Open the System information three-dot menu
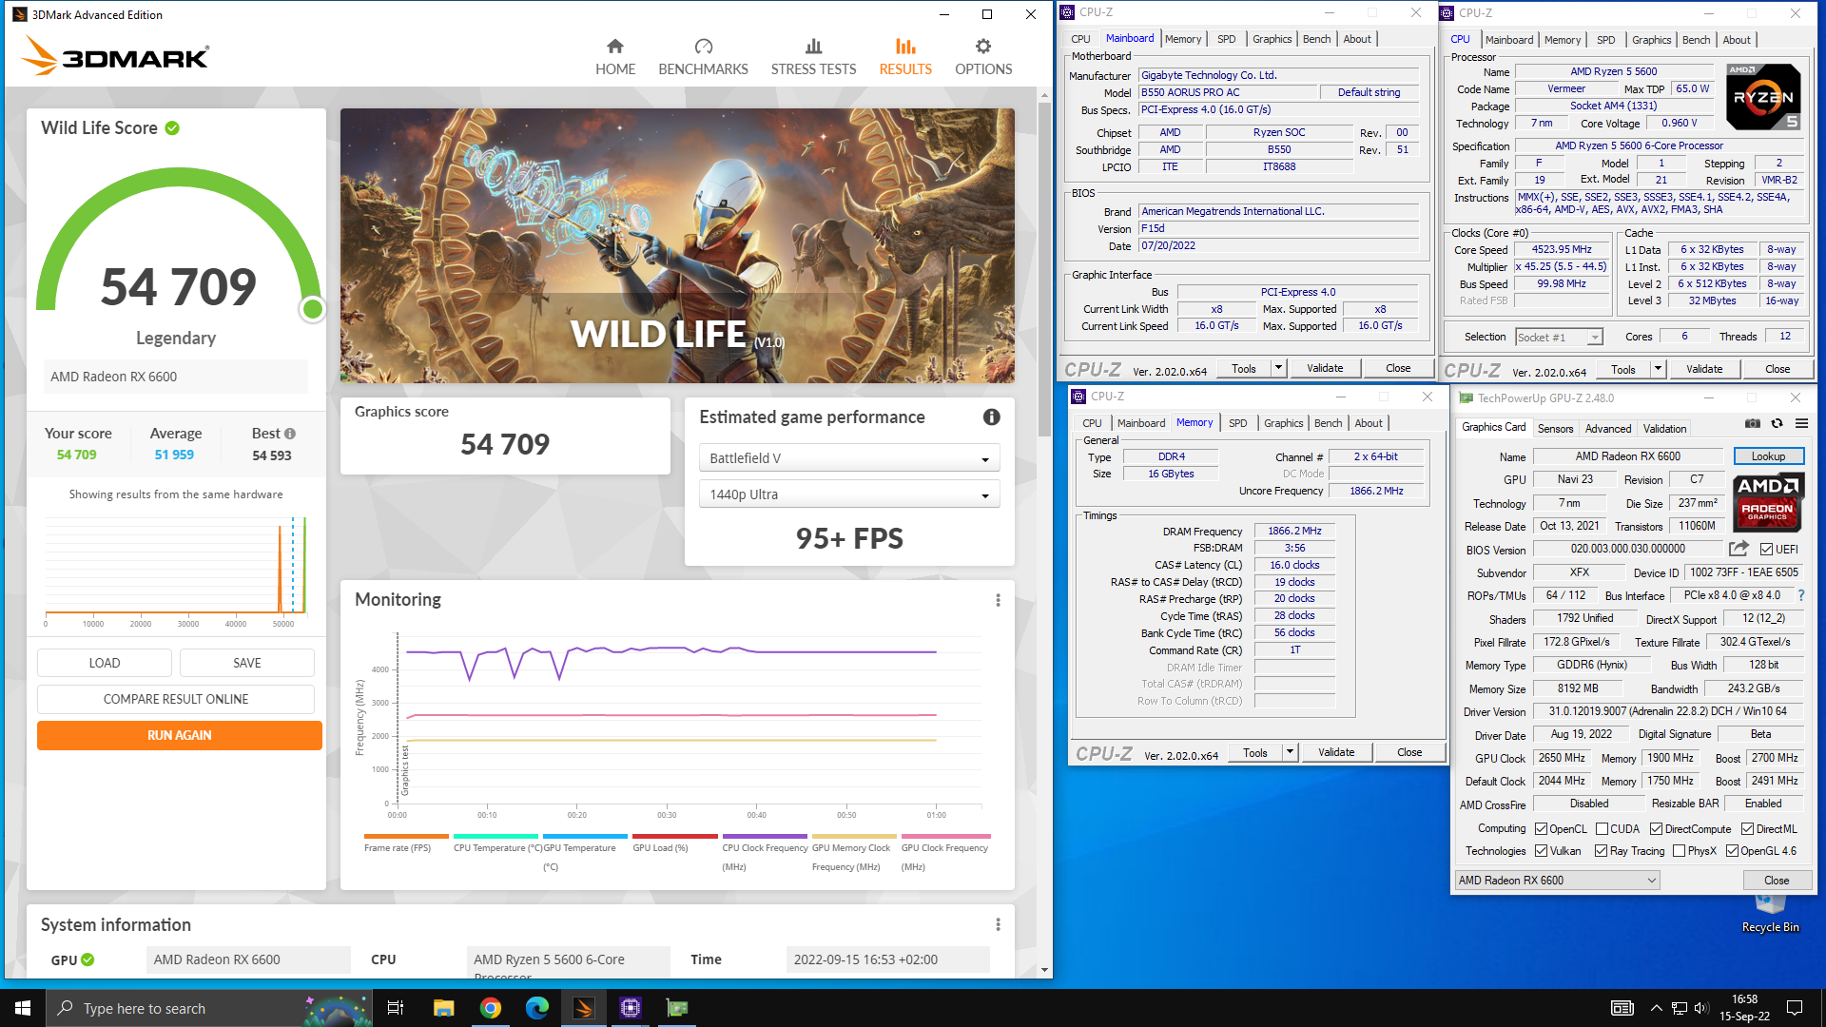The image size is (1826, 1027). pyautogui.click(x=998, y=924)
